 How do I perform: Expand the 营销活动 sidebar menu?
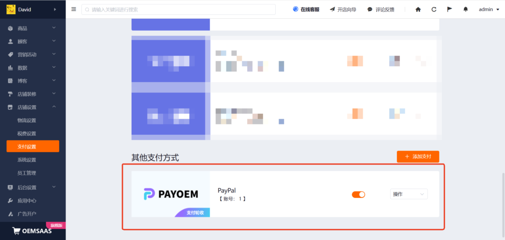click(x=33, y=54)
